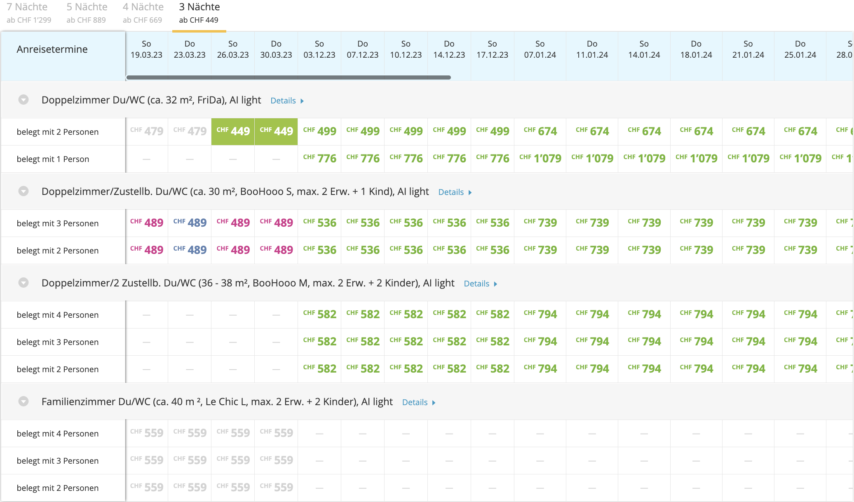The width and height of the screenshot is (854, 502).
Task: Select highlighted CHF 449 price for 26.03.23
Action: point(233,131)
